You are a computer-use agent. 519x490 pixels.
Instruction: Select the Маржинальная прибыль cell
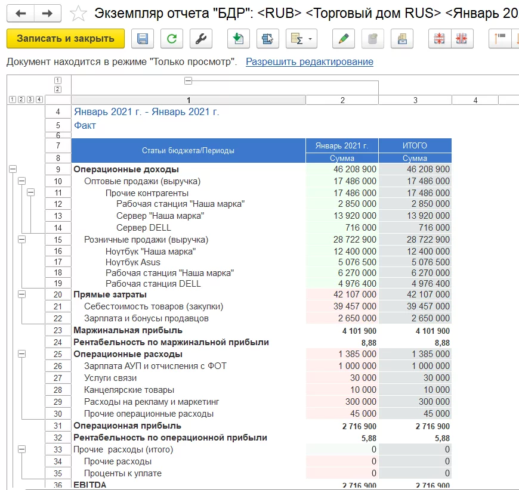(x=128, y=330)
